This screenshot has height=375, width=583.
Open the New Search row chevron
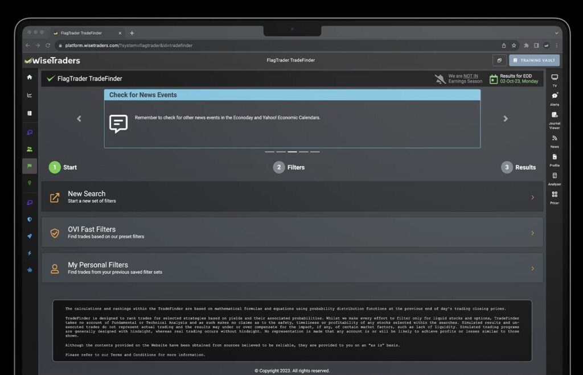532,197
